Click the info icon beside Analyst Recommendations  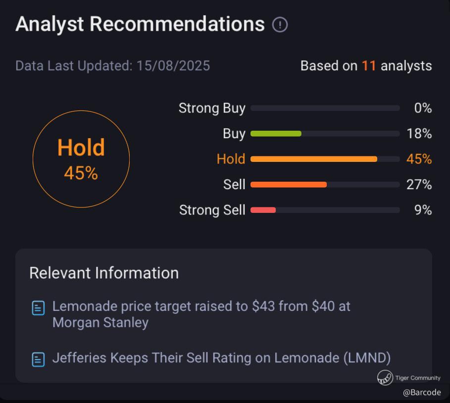click(280, 25)
